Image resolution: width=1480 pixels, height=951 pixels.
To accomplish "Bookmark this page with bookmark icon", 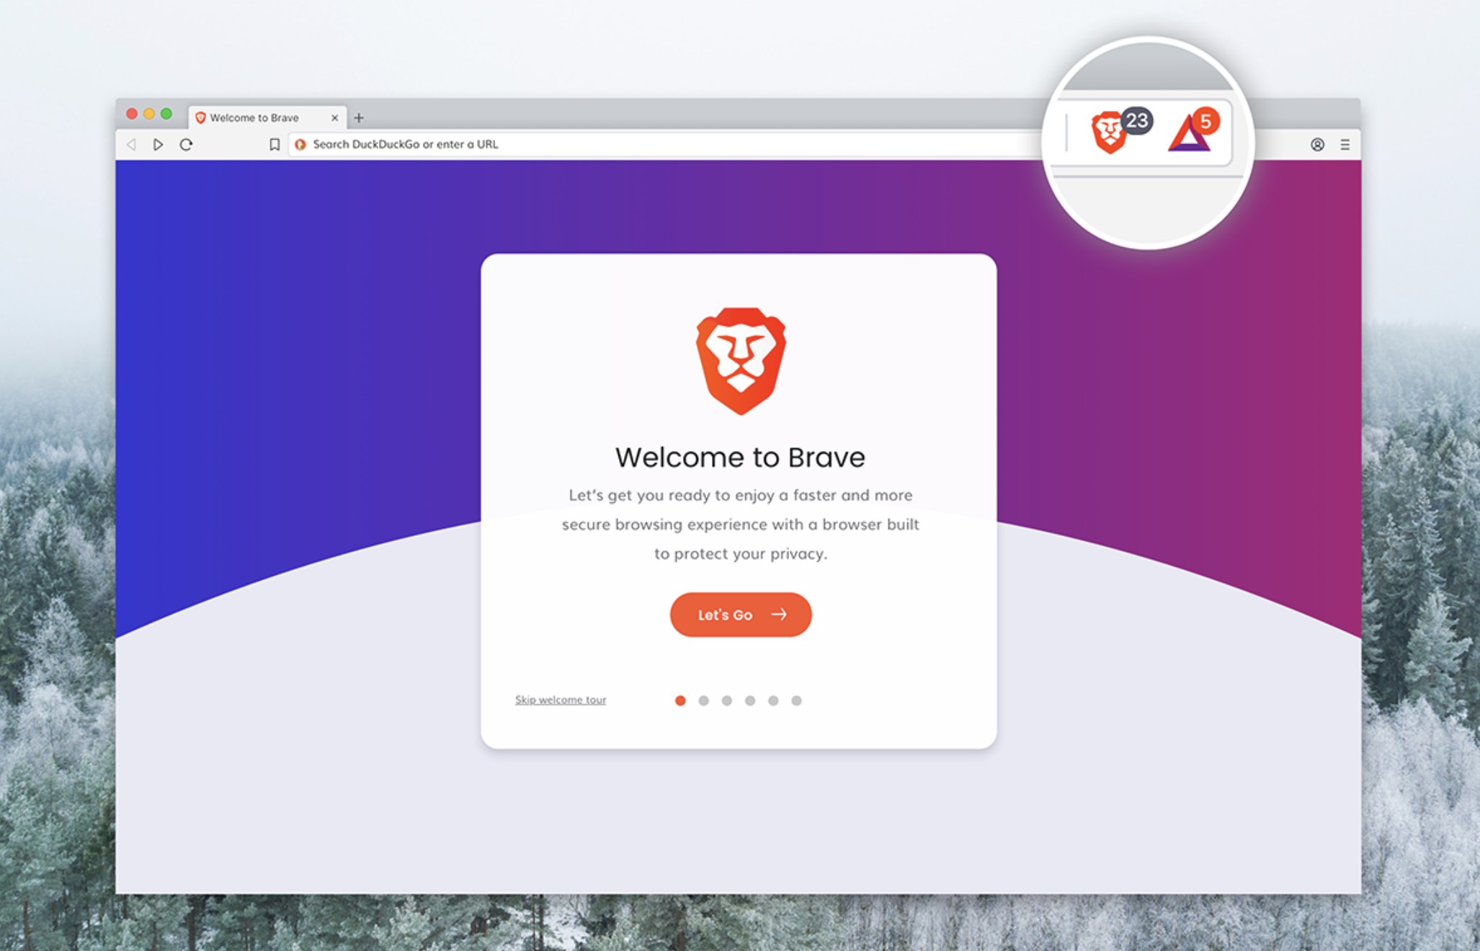I will coord(275,145).
